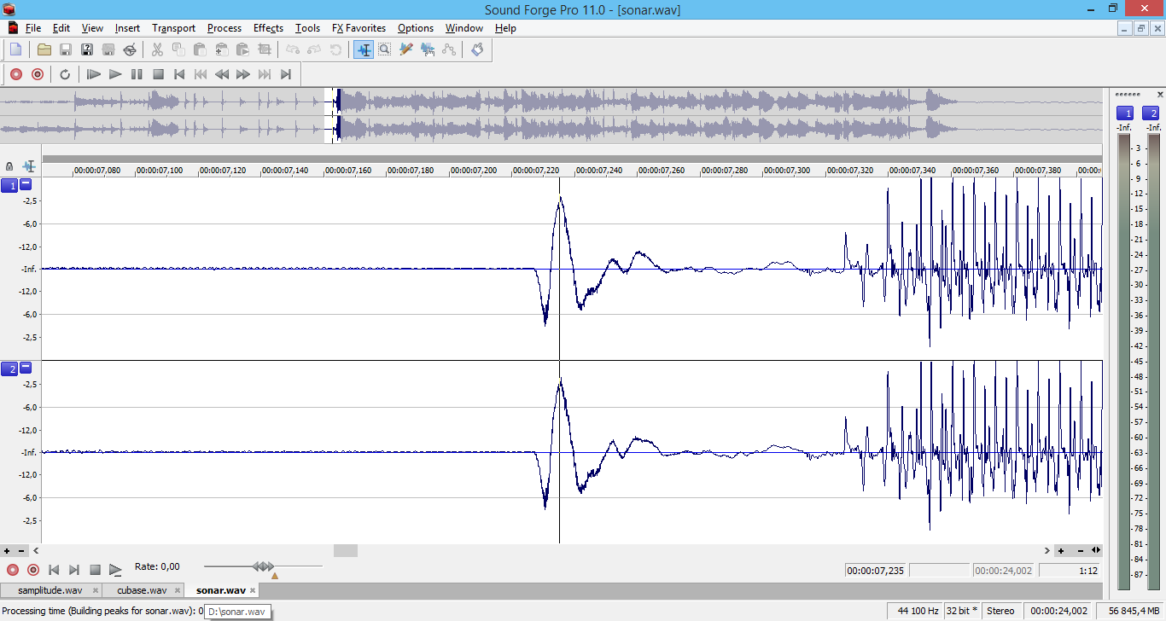Click the Trim/Crop icon
The height and width of the screenshot is (621, 1166).
click(x=264, y=49)
